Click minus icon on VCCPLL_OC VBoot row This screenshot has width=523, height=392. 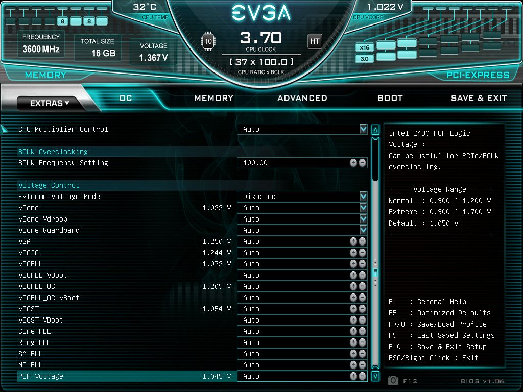tap(362, 298)
